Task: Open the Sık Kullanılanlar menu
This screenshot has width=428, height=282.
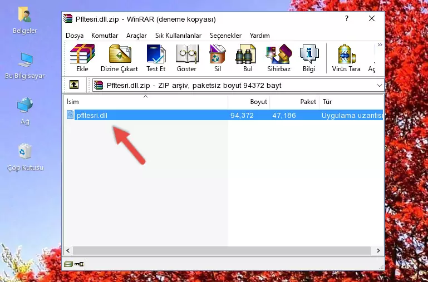Action: coord(178,36)
